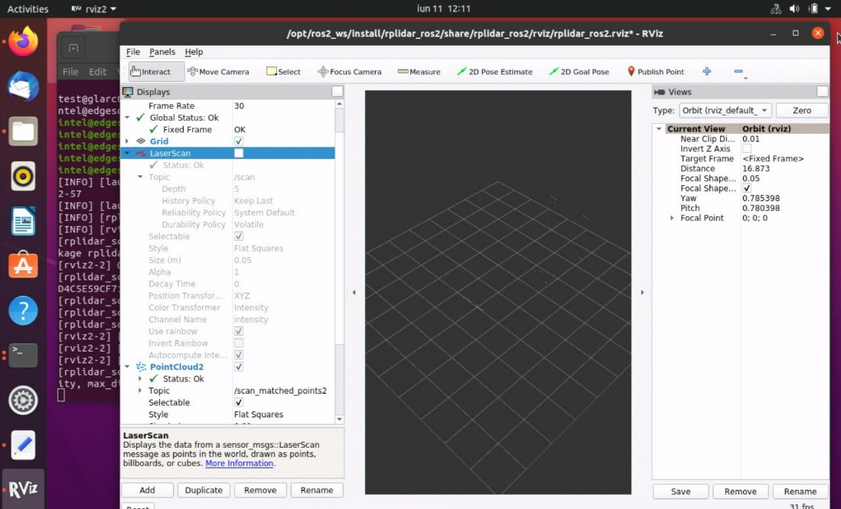This screenshot has height=509, width=841.
Task: Toggle Invert Z Axis checkbox
Action: coord(747,148)
